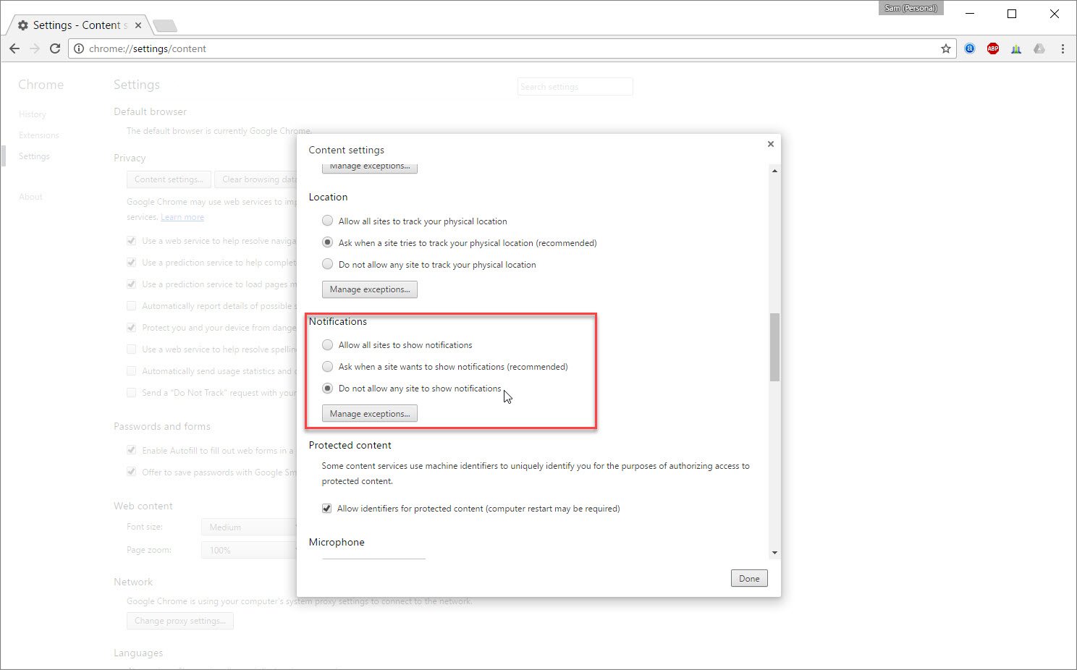
Task: Choose Allow all sites to track physical location
Action: (x=327, y=220)
